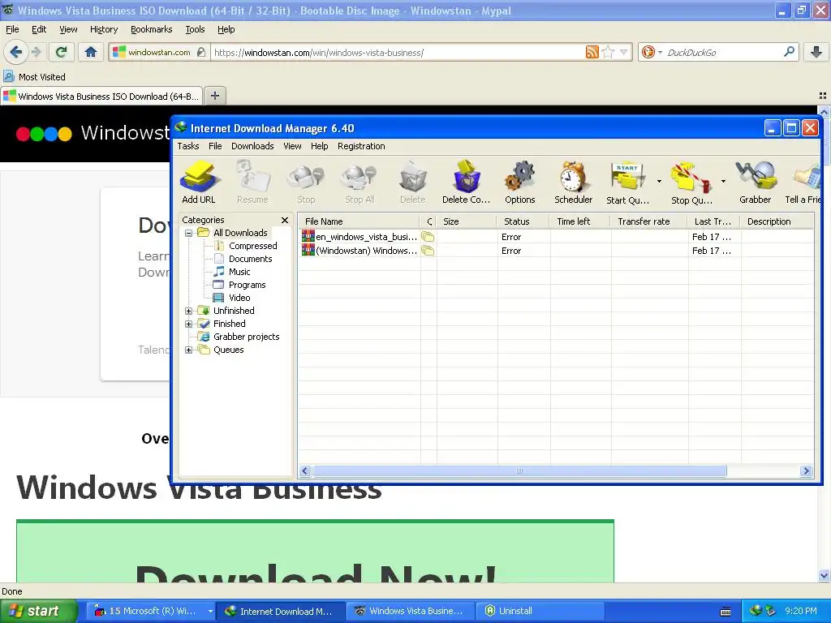The width and height of the screenshot is (831, 623).
Task: Click the Stop toolbar icon
Action: [306, 183]
